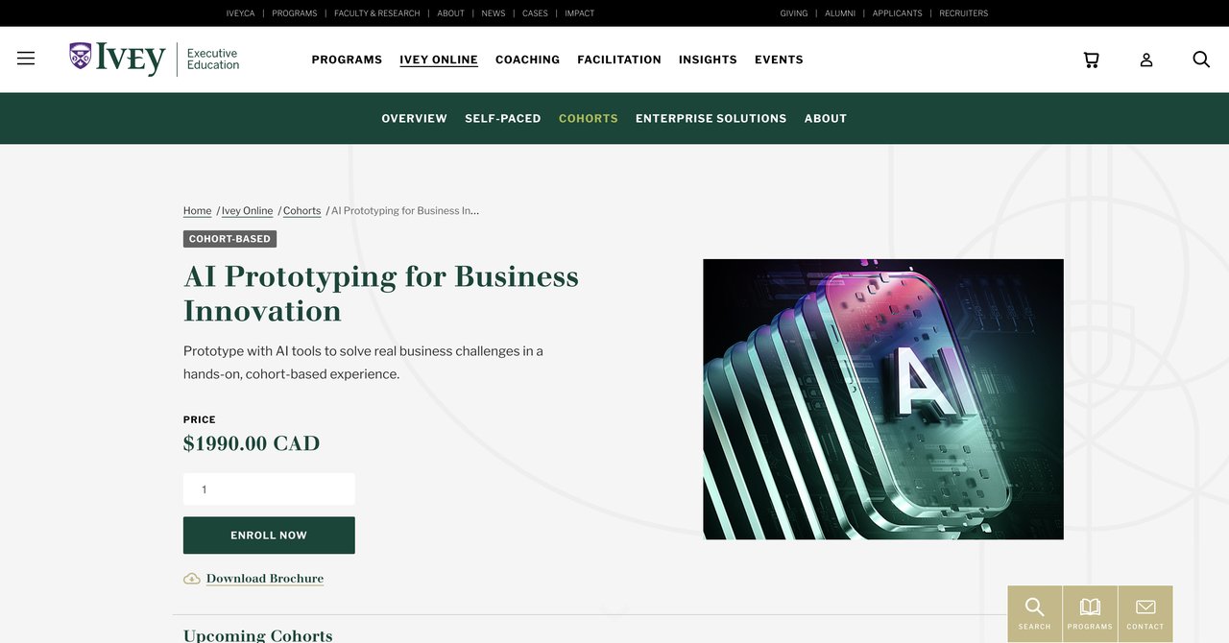Go to Ivey Online breadcrumb link
Screen dimensions: 1229x643
pos(247,211)
